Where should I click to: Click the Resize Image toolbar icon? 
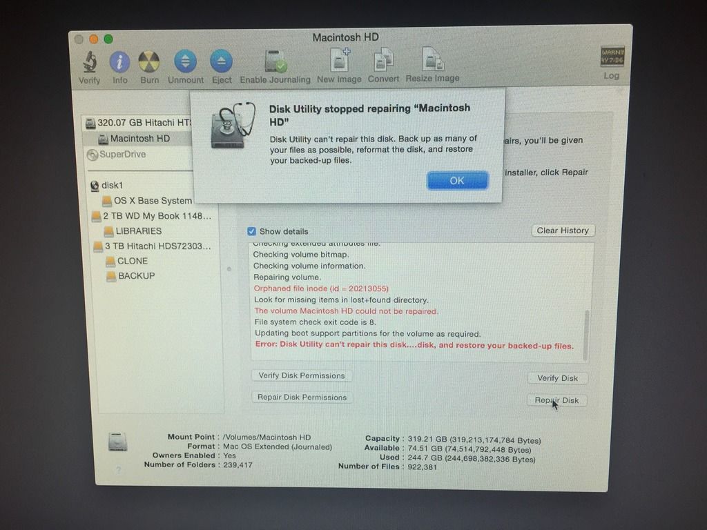coord(432,59)
